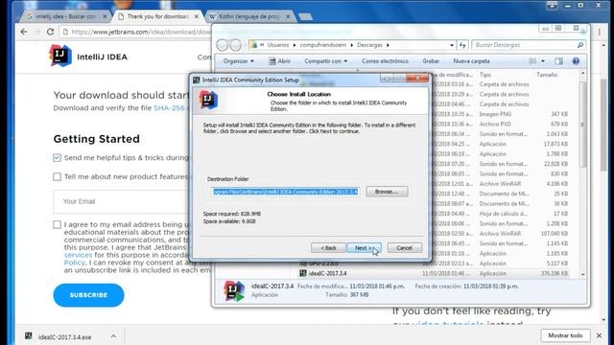Screen dimensions: 614x345
Task: Click 'Mostrar todo' in downloads bar
Action: 565,335
